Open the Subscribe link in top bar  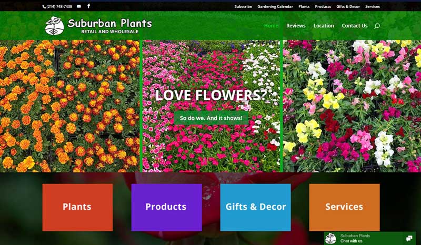click(243, 6)
